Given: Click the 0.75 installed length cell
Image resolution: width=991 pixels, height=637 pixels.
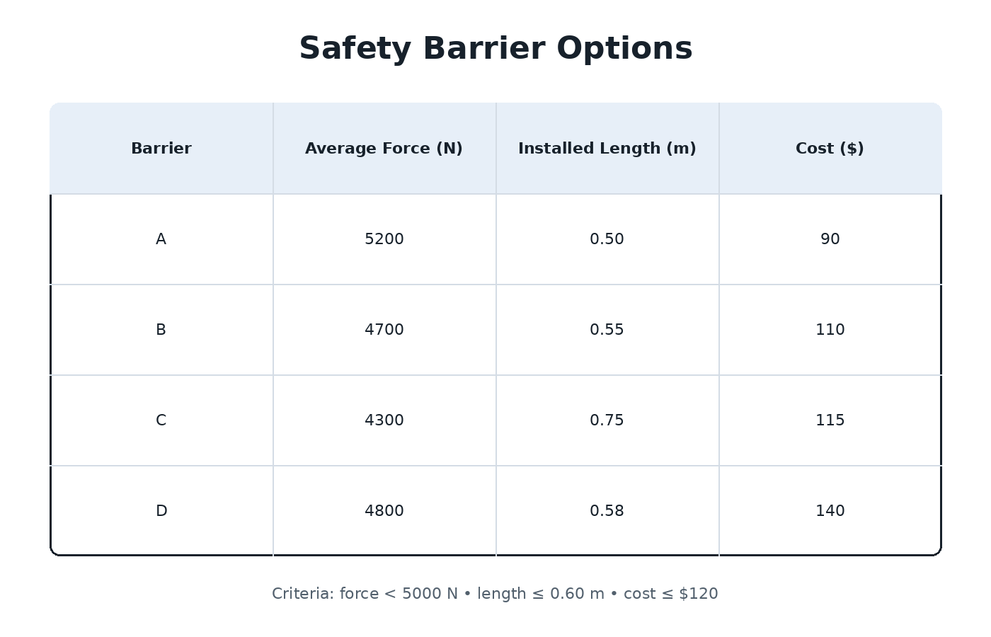Looking at the screenshot, I should pyautogui.click(x=607, y=420).
